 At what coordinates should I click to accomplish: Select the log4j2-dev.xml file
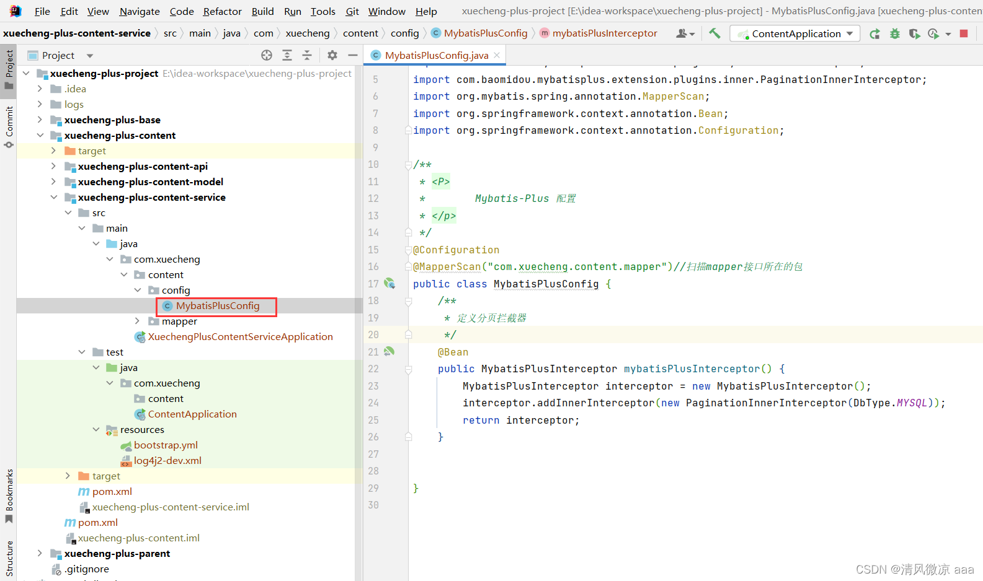point(167,460)
